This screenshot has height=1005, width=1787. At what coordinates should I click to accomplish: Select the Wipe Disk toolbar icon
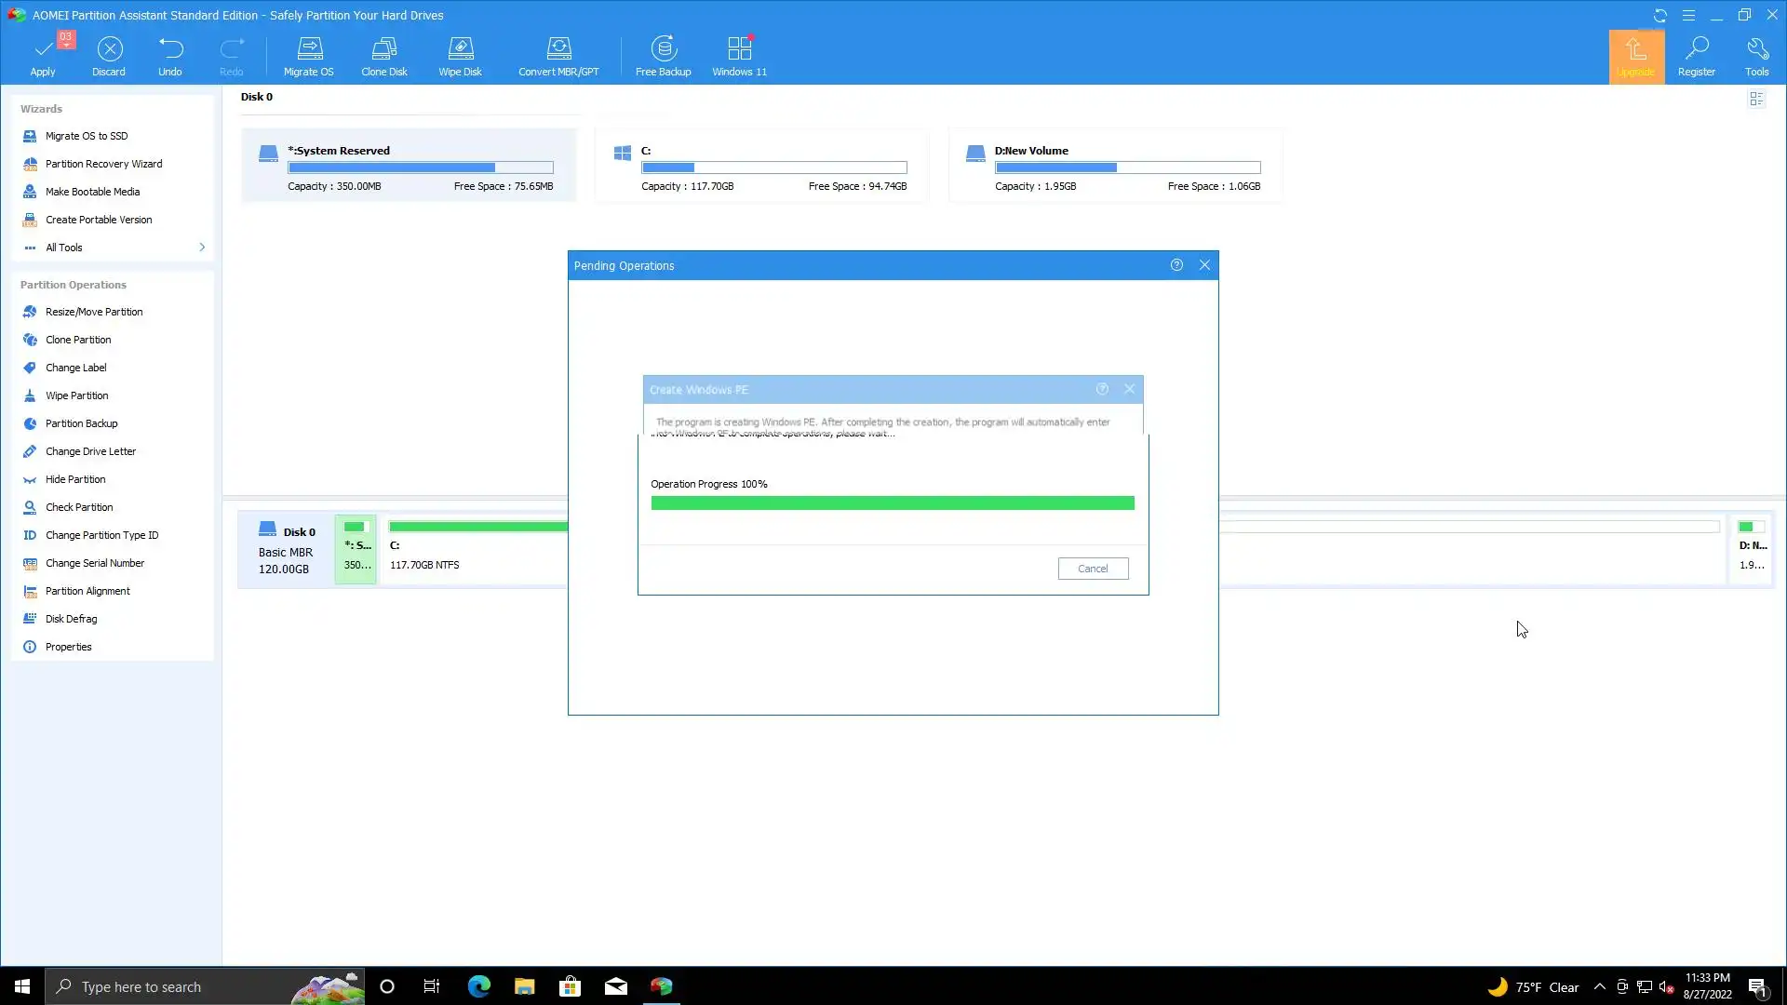(x=460, y=56)
